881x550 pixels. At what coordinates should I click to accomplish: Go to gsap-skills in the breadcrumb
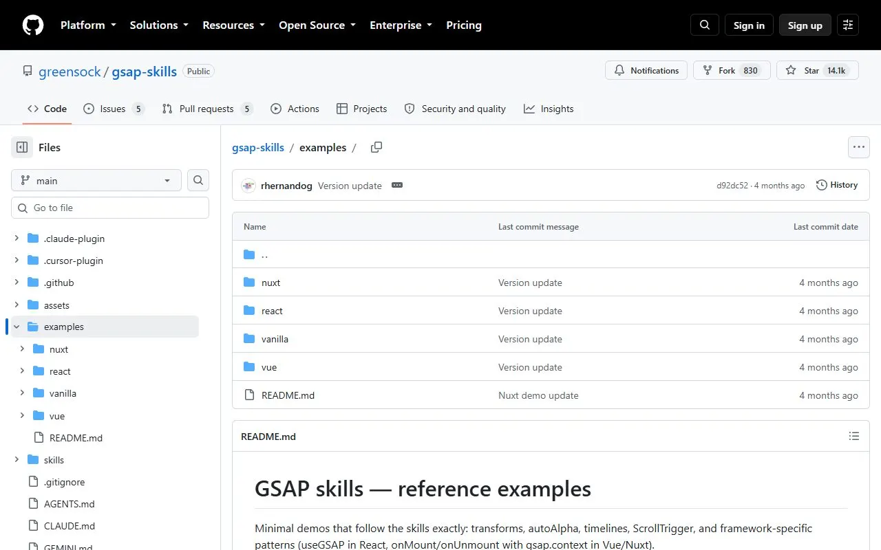point(258,148)
